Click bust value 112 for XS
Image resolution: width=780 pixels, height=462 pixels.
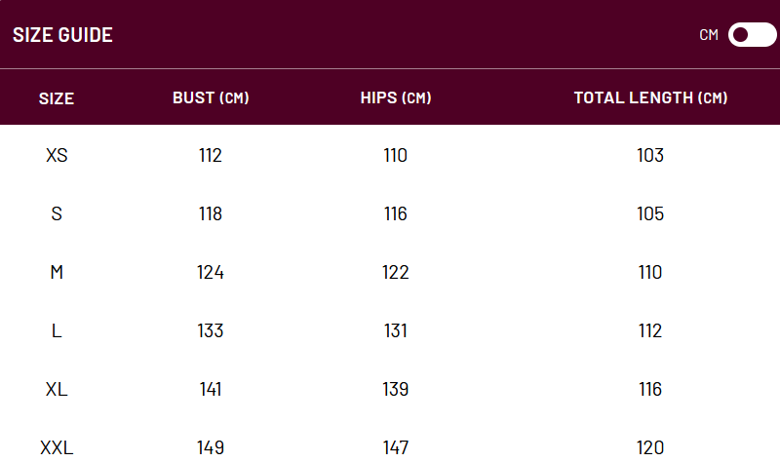[210, 155]
